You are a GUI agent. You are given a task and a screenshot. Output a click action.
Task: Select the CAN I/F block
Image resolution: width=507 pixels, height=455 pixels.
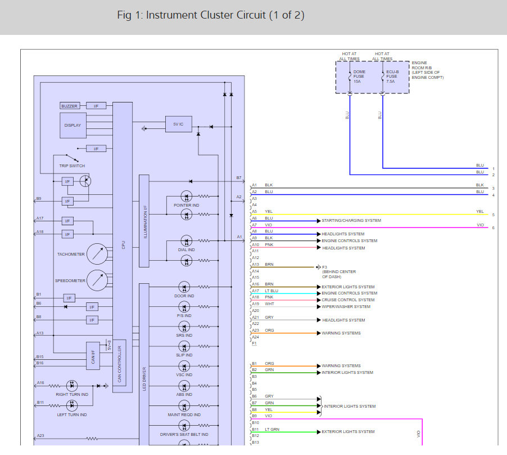[93, 356]
